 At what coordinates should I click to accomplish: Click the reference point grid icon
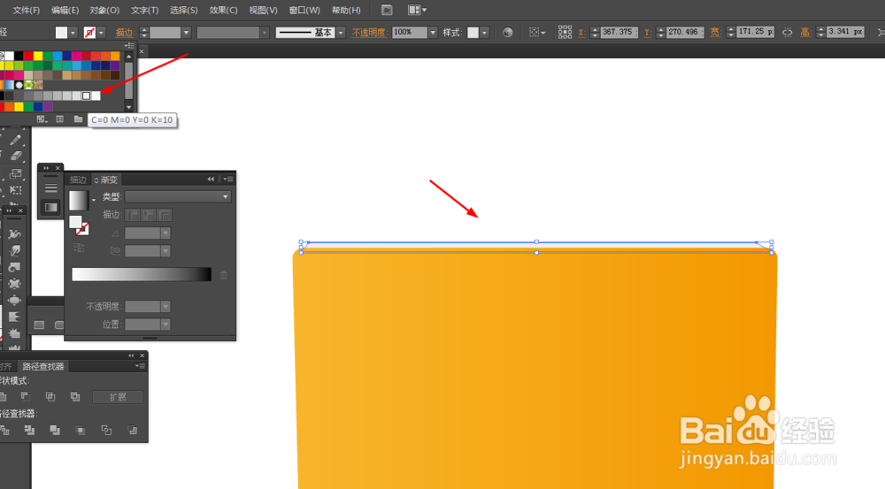click(565, 32)
